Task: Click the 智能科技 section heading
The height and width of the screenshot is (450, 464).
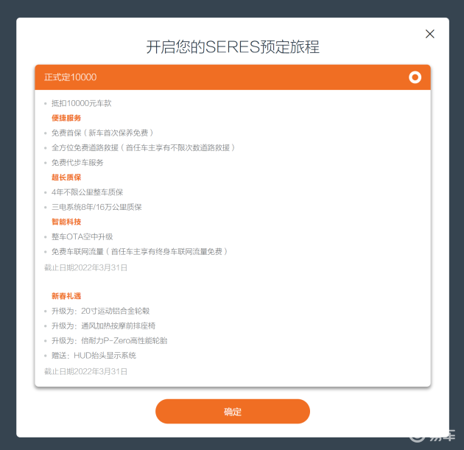Action: (66, 222)
